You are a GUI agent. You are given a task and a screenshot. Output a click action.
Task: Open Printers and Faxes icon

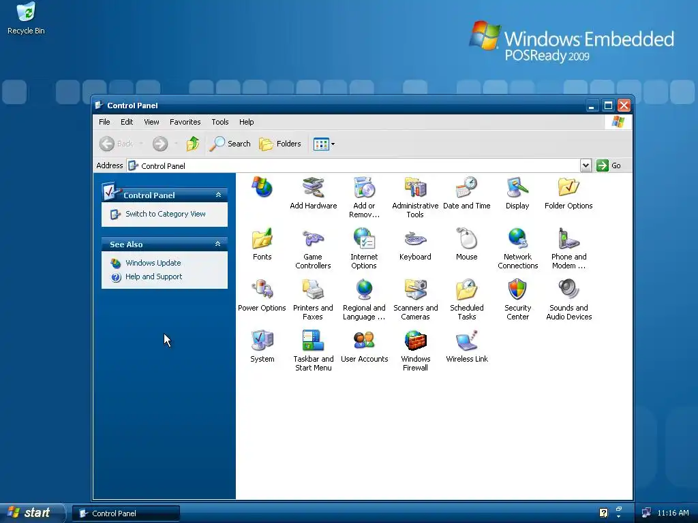tap(313, 290)
